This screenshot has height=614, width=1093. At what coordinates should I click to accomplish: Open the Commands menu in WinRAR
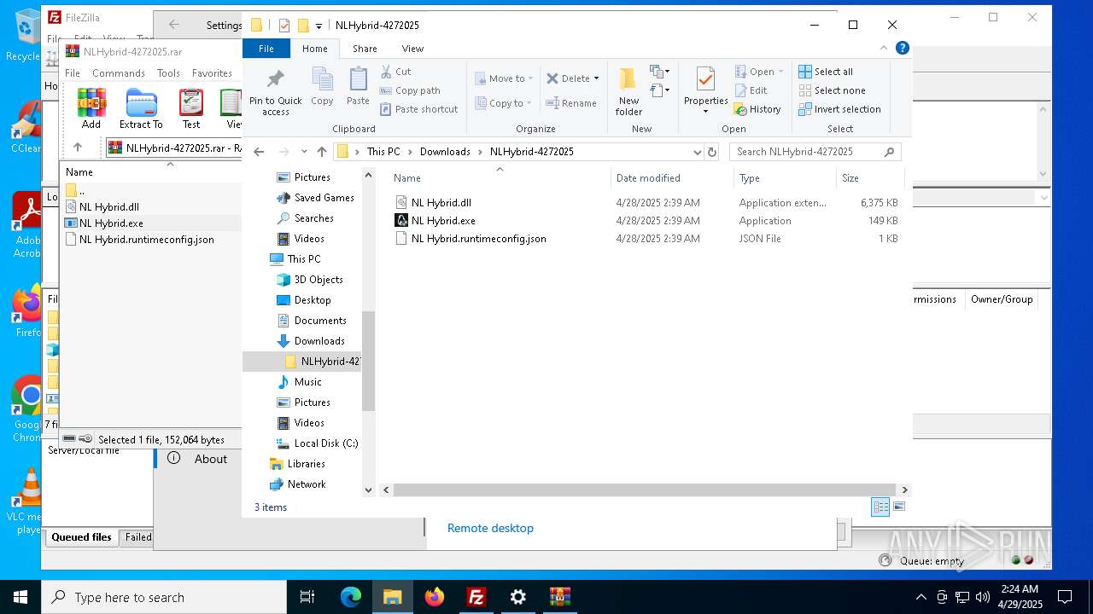(119, 73)
